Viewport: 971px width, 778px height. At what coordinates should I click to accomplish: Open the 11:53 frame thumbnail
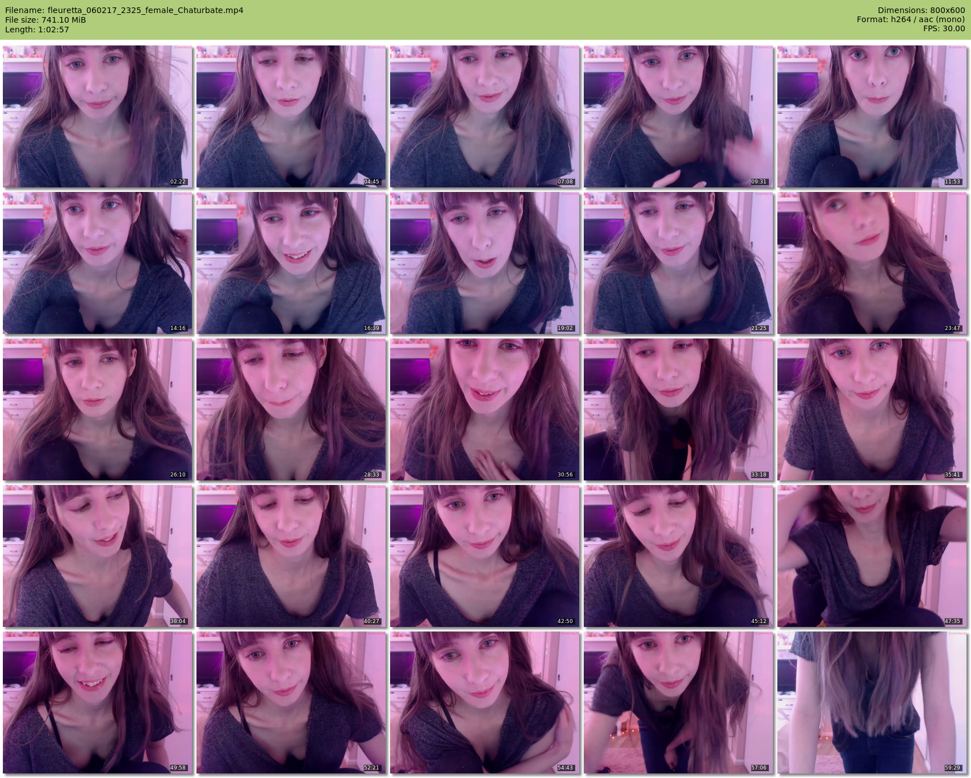click(x=872, y=116)
